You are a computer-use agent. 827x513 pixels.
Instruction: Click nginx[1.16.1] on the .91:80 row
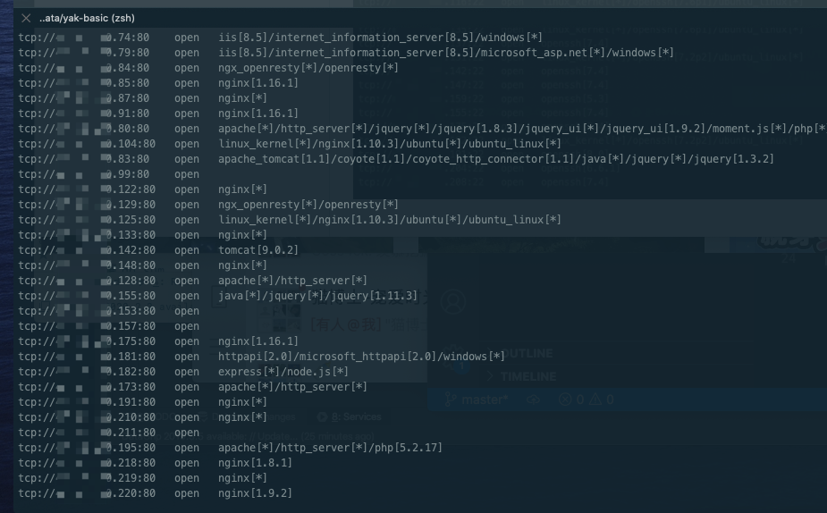(257, 114)
